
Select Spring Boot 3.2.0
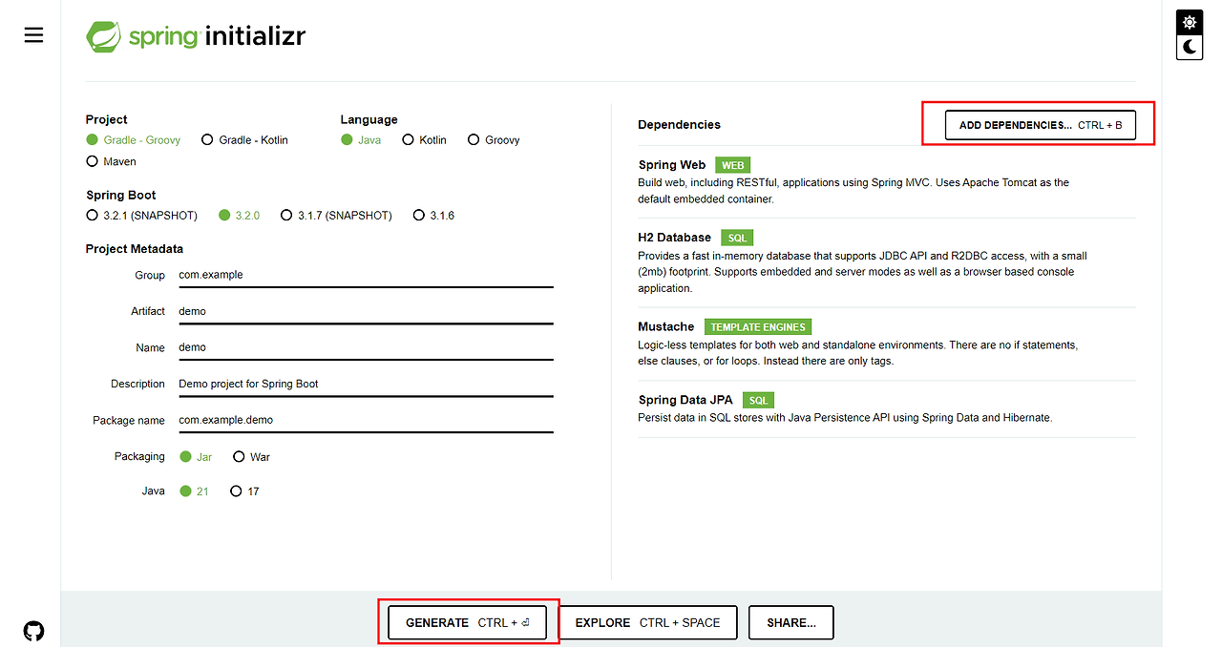coord(240,216)
